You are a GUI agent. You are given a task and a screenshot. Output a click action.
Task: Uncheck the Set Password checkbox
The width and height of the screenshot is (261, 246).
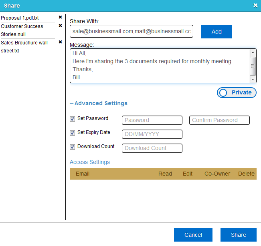pyautogui.click(x=72, y=119)
